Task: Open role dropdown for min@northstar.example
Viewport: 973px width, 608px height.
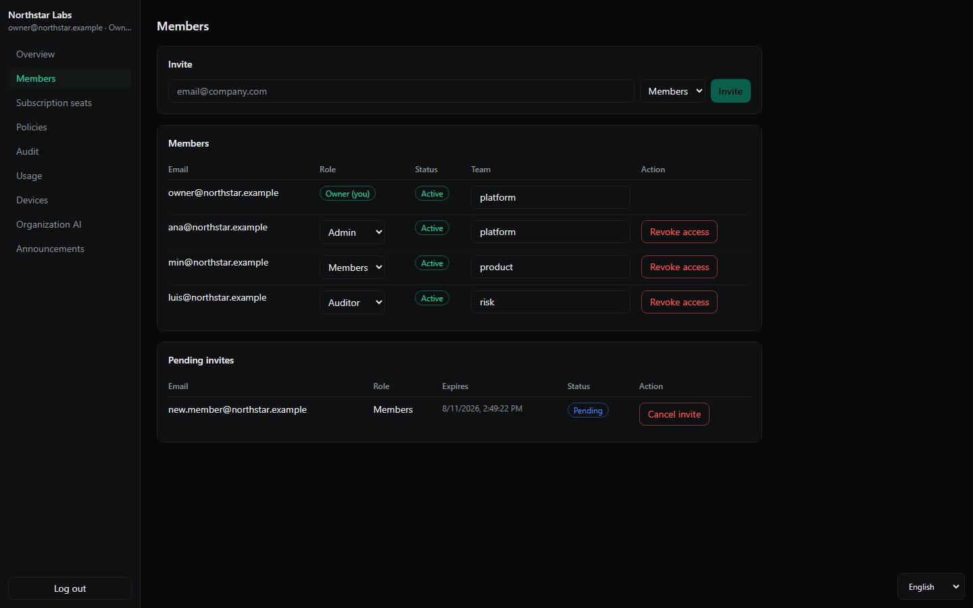Action: (352, 267)
